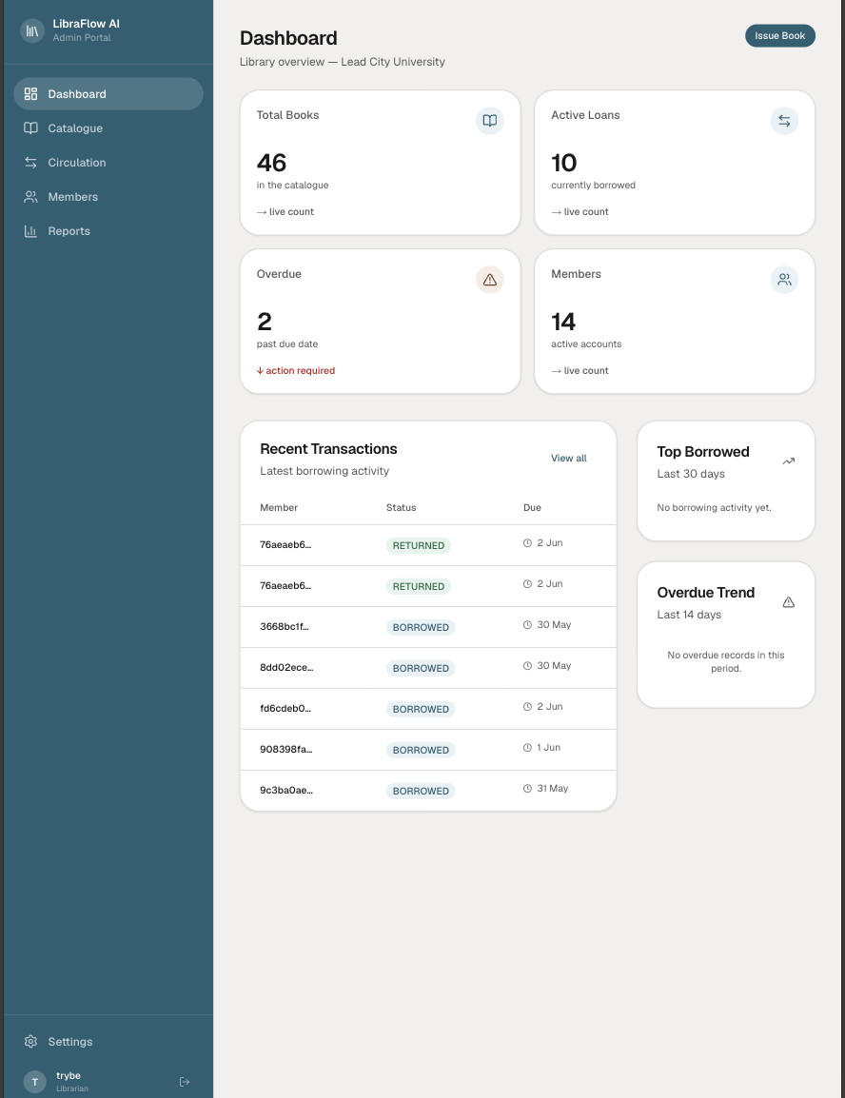Open the Circulation page
This screenshot has width=845, height=1098.
[108, 163]
